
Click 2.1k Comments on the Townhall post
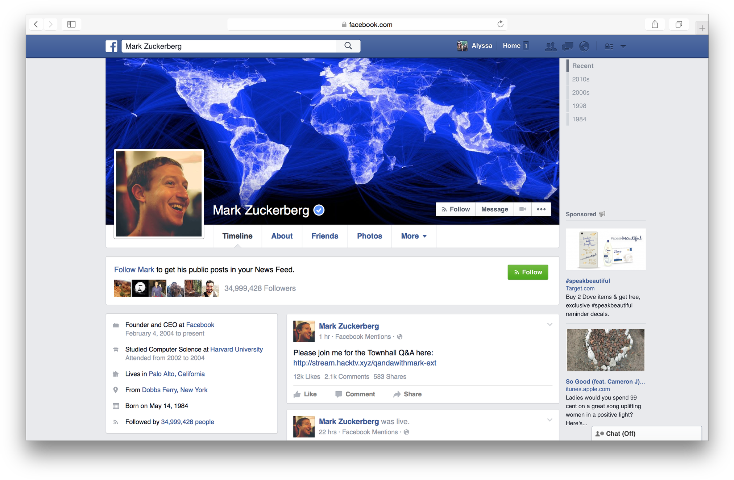click(347, 377)
